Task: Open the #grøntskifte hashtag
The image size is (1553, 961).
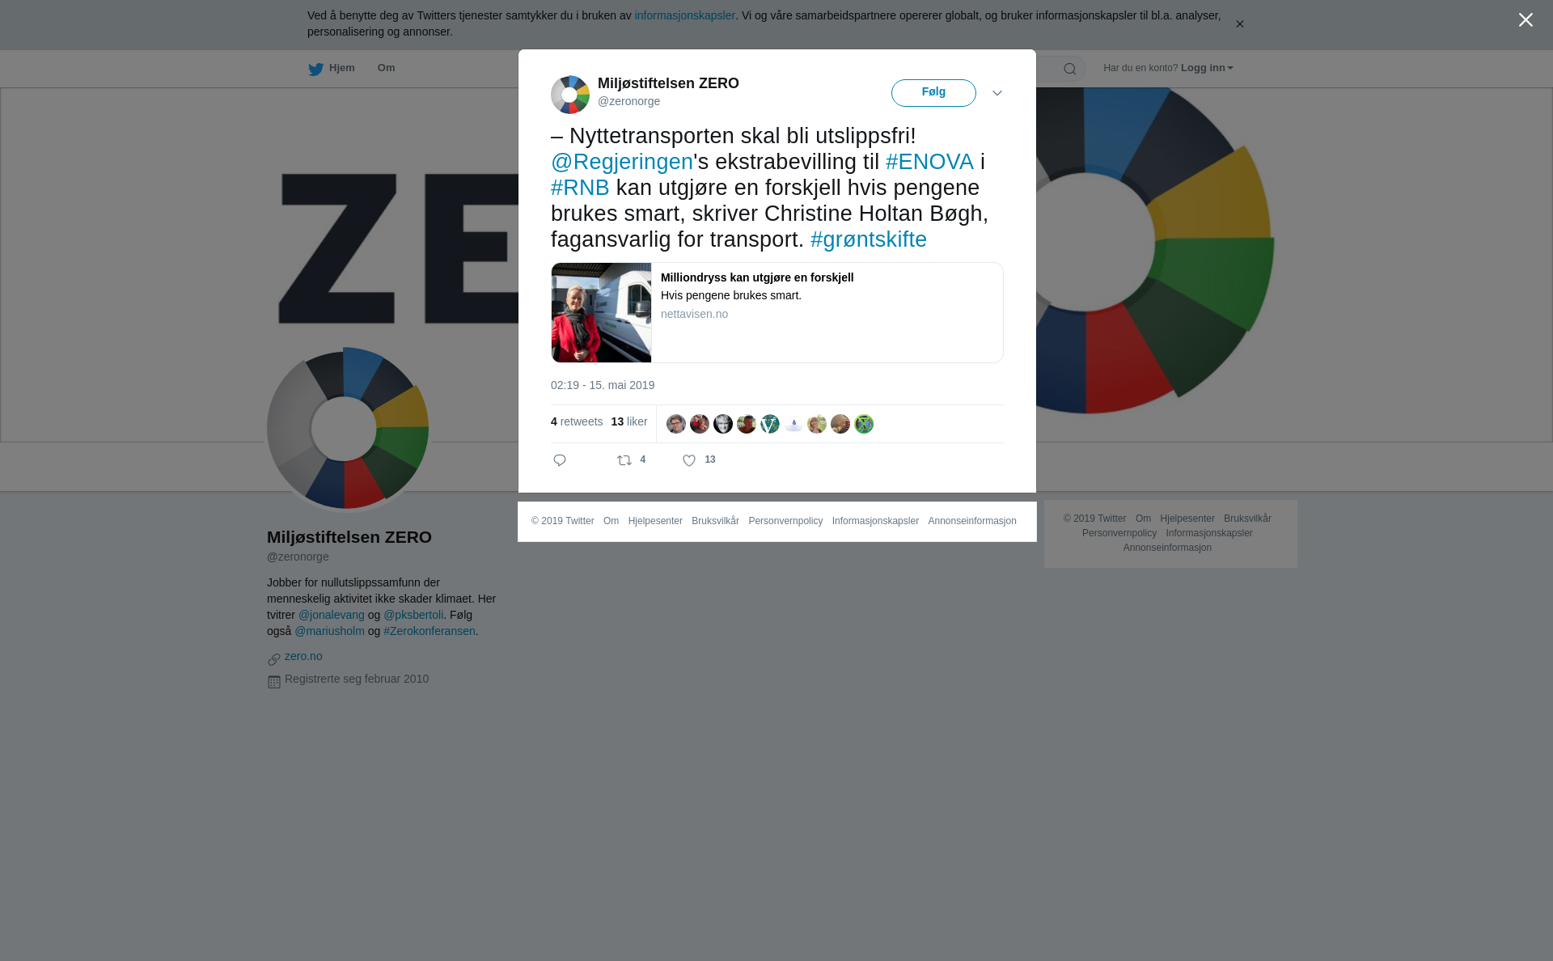Action: [869, 239]
